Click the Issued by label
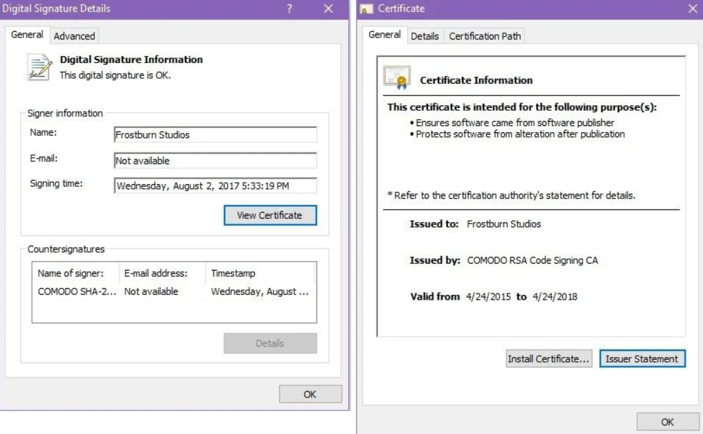 tap(435, 260)
